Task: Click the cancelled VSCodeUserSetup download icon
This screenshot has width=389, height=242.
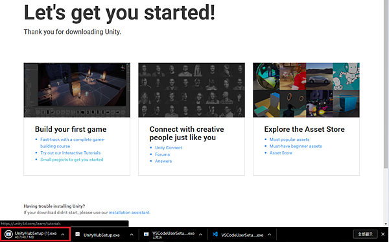Action: (147, 235)
